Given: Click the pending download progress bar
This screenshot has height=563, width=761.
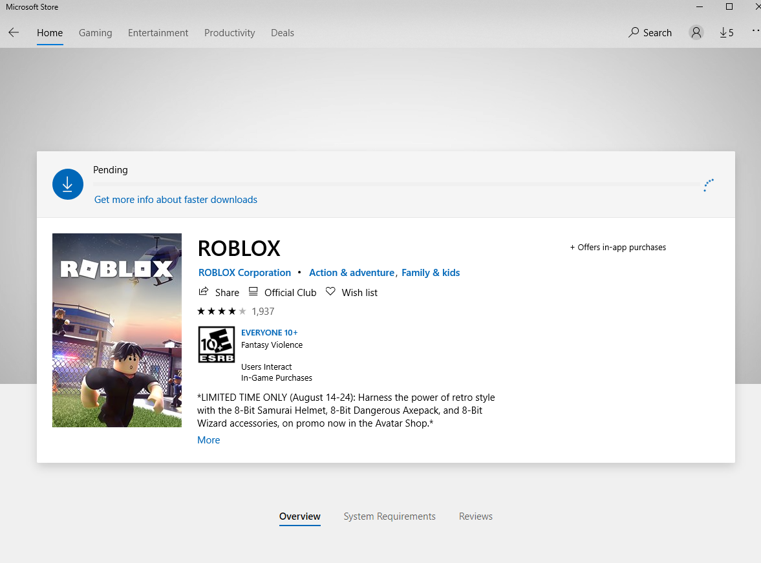Looking at the screenshot, I should (397, 184).
